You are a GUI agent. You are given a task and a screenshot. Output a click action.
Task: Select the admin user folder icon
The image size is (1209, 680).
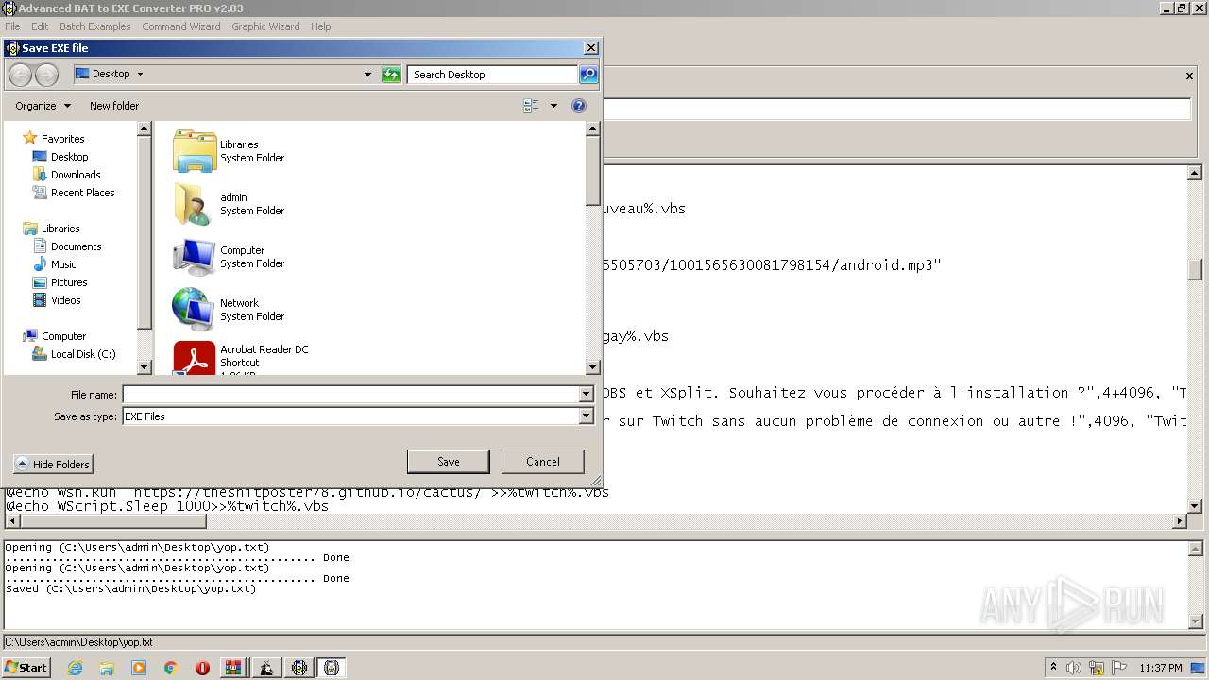pos(195,204)
